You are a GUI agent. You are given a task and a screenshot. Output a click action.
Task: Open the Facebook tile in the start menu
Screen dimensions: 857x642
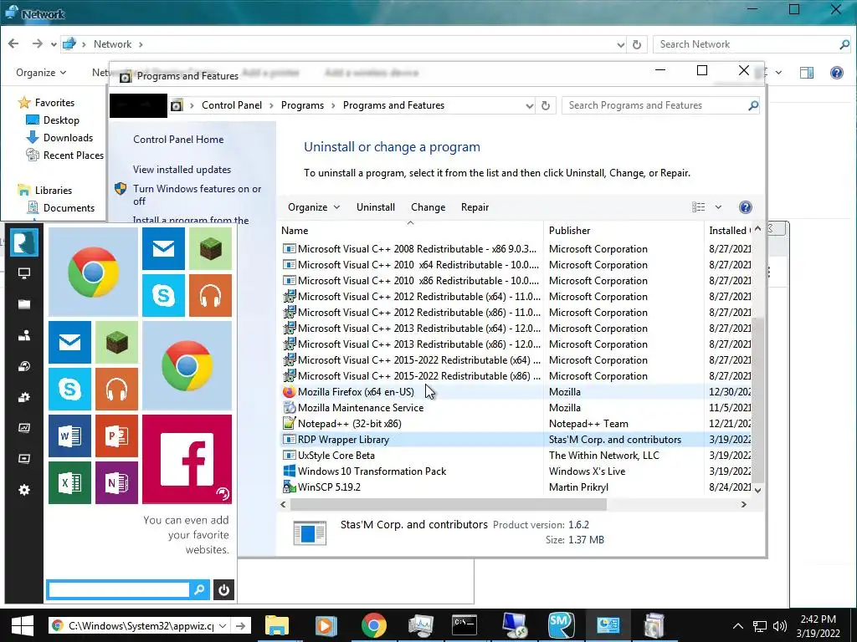187,459
